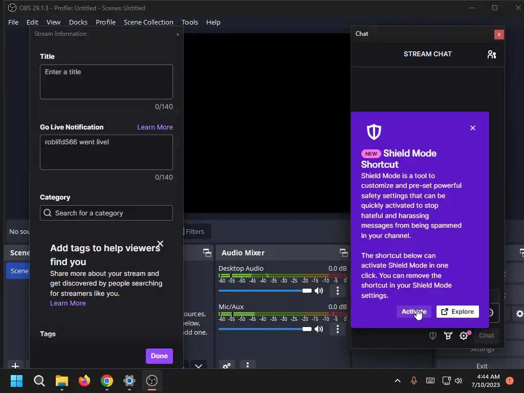Click the Activate Shield Mode button
This screenshot has width=524, height=393.
413,312
